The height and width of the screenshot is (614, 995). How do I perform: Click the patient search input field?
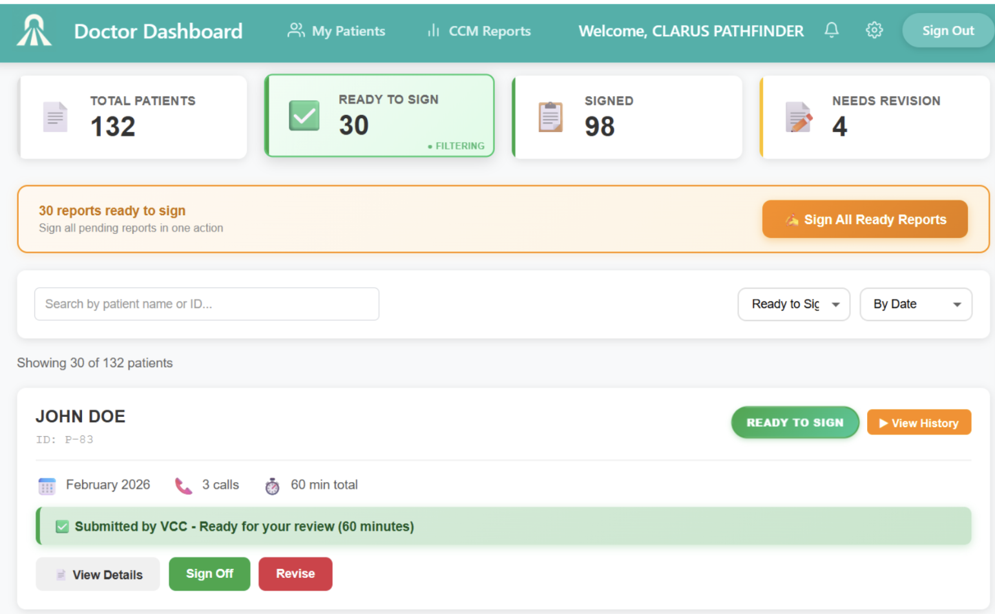point(206,304)
